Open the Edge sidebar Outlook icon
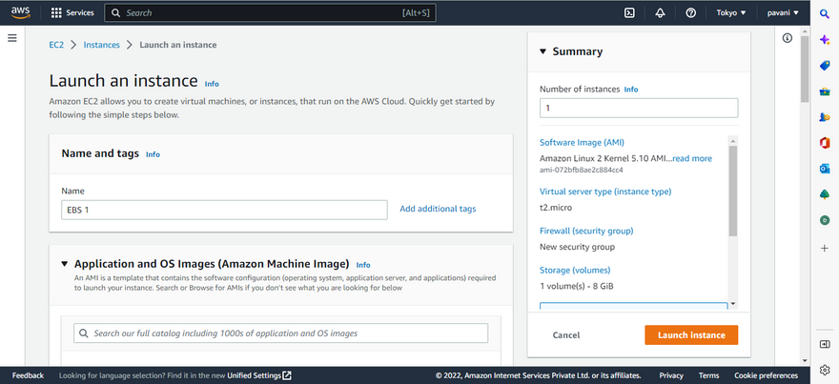 825,169
